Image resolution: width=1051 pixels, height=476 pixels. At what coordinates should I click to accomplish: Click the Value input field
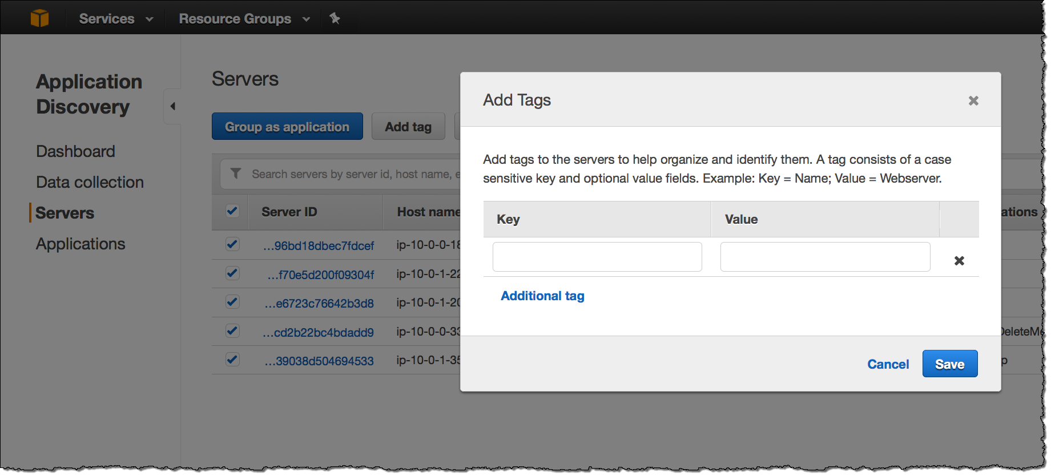825,257
